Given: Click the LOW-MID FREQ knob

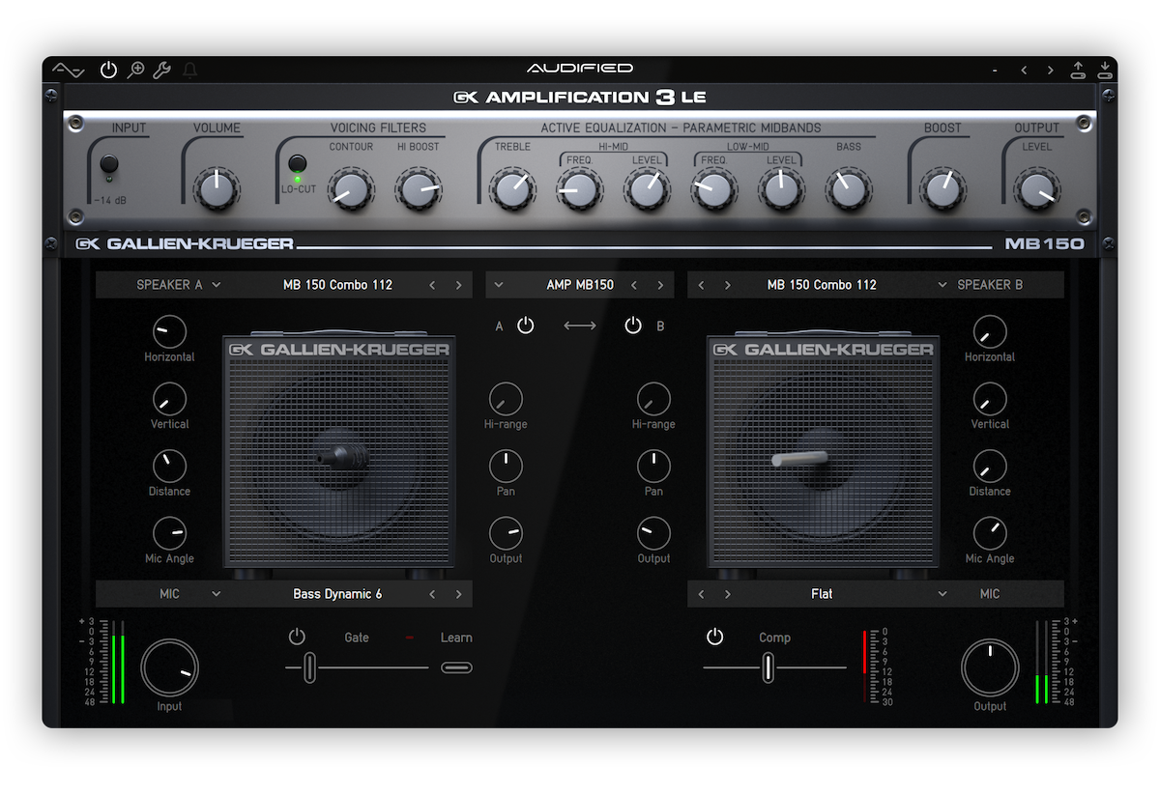Looking at the screenshot, I should [x=713, y=188].
